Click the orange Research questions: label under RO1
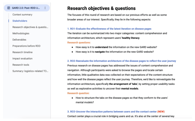The width and height of the screenshot is (195, 121). point(79,42)
